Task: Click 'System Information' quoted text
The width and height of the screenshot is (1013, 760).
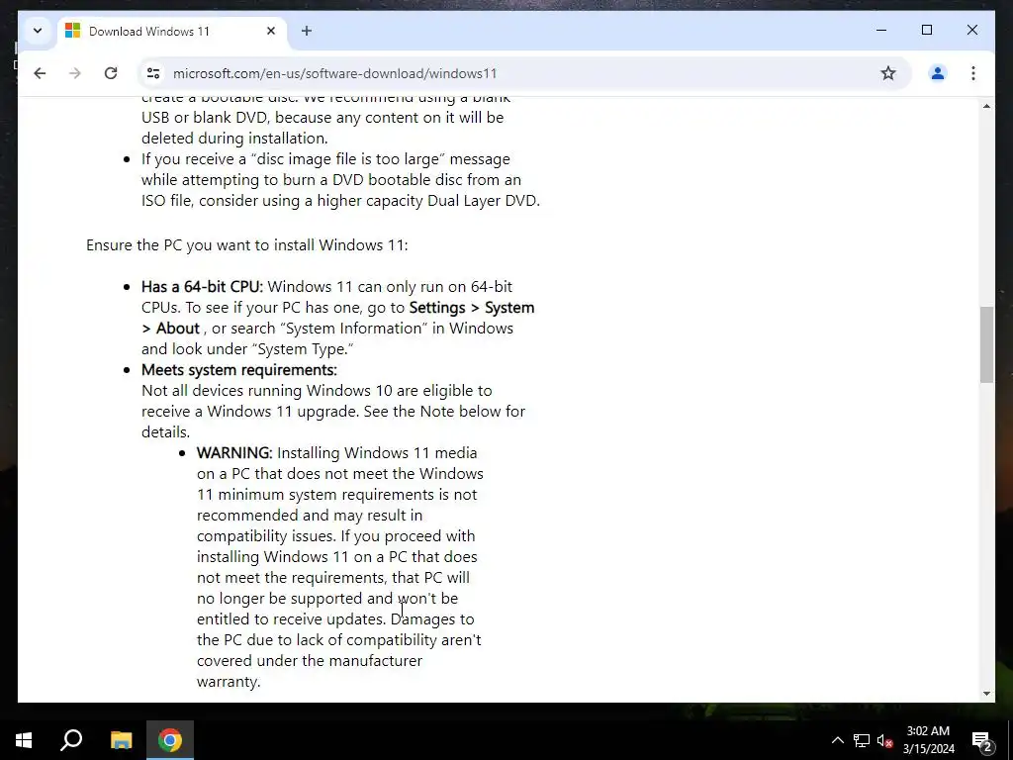Action: point(353,328)
